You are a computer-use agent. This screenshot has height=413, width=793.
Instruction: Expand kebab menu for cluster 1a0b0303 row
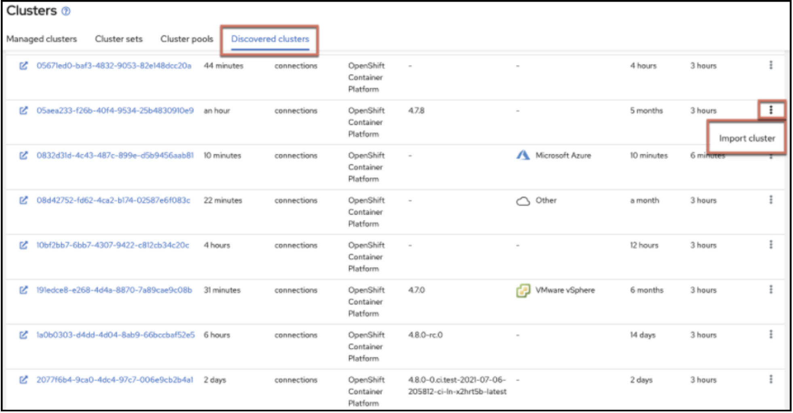pyautogui.click(x=771, y=334)
